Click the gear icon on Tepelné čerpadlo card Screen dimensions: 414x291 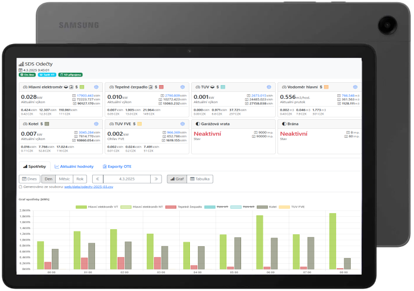(182, 87)
